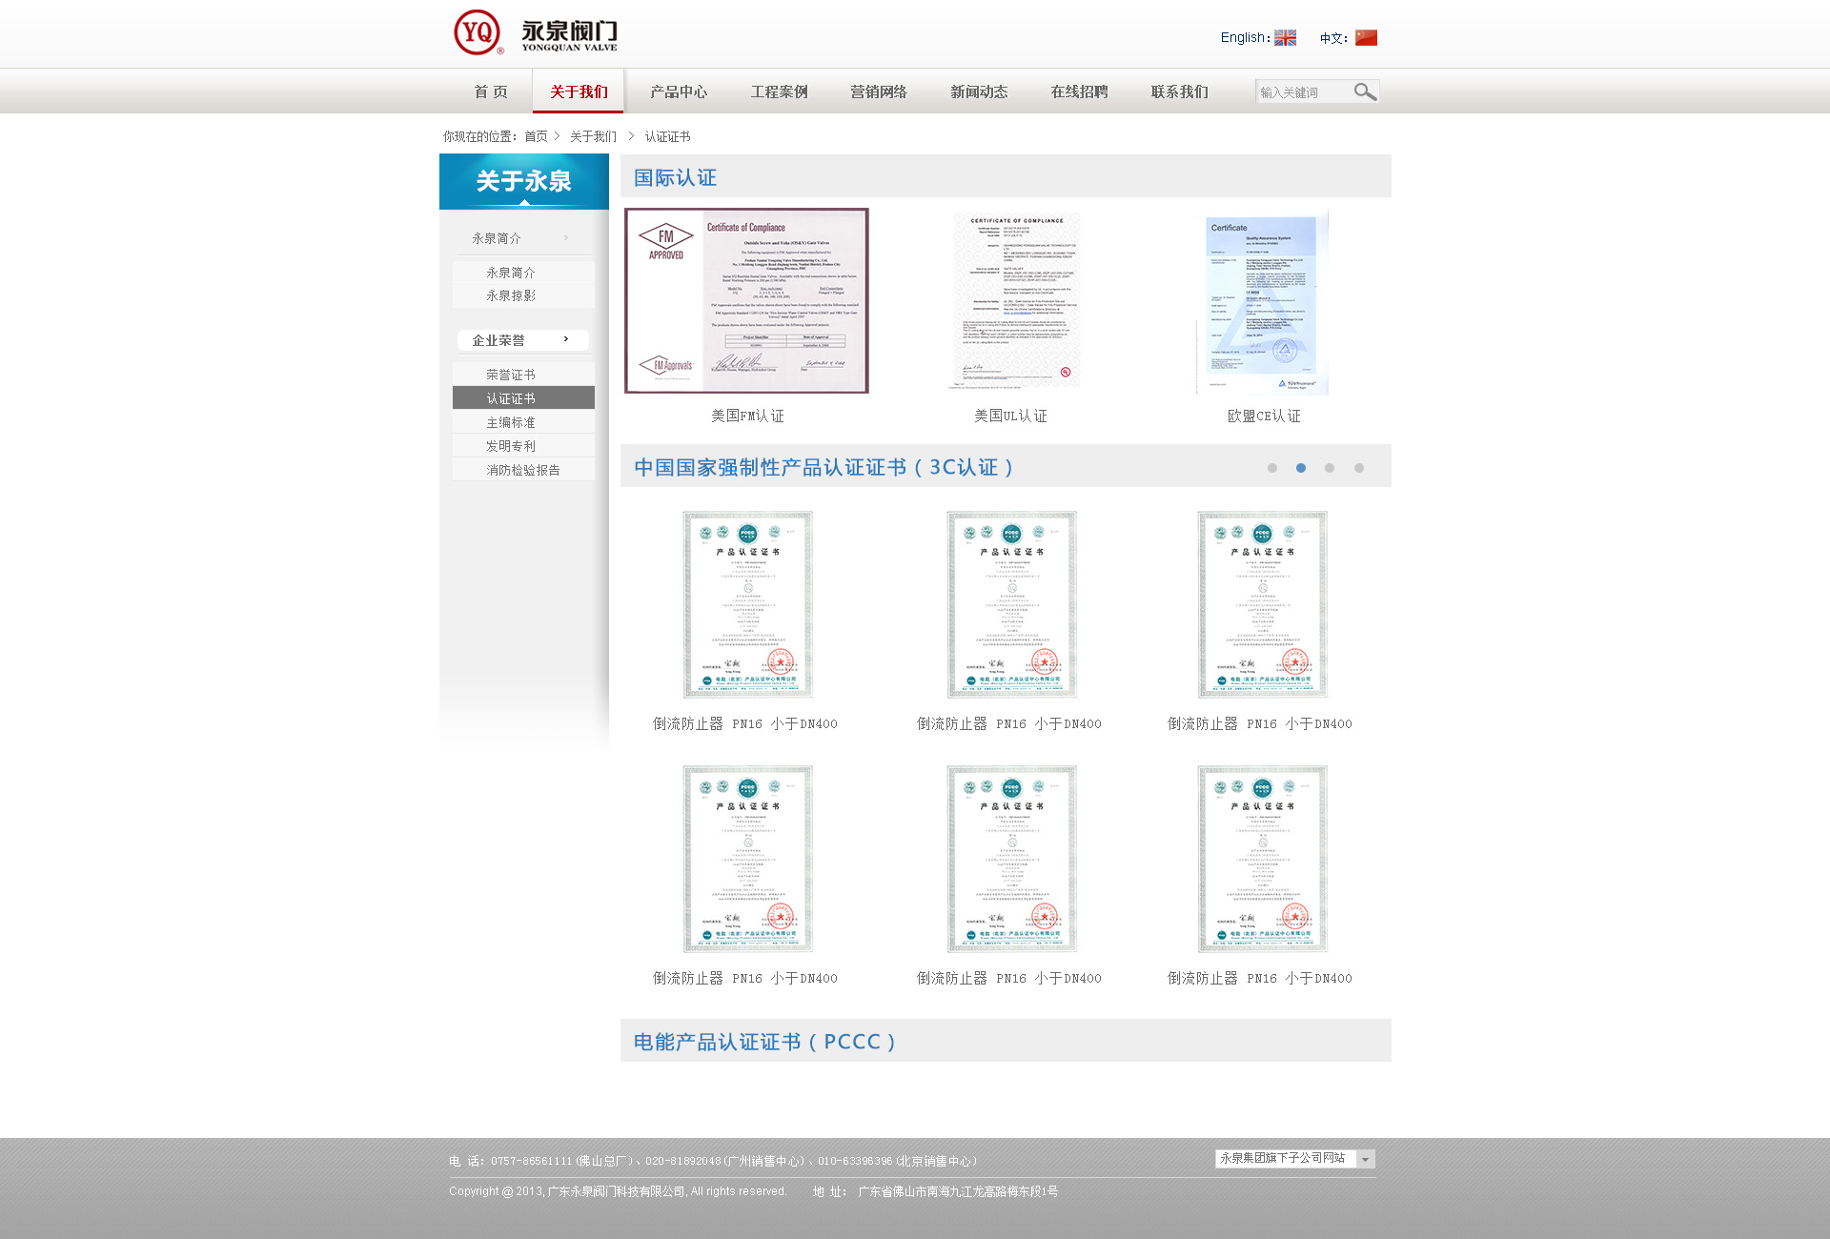Collapse the 企业荣誉 sidebar section

pyautogui.click(x=522, y=340)
